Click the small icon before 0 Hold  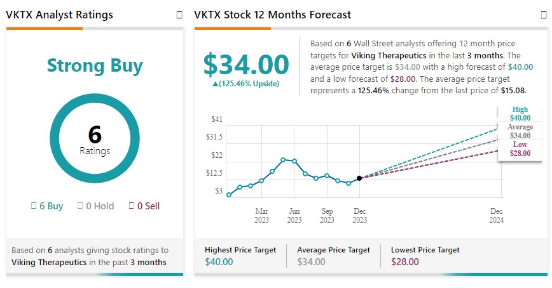point(79,206)
